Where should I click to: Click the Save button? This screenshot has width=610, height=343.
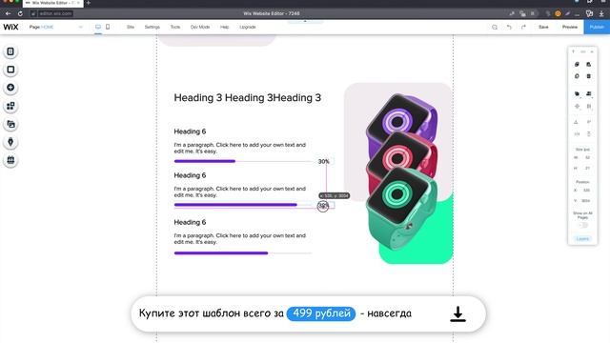click(543, 27)
